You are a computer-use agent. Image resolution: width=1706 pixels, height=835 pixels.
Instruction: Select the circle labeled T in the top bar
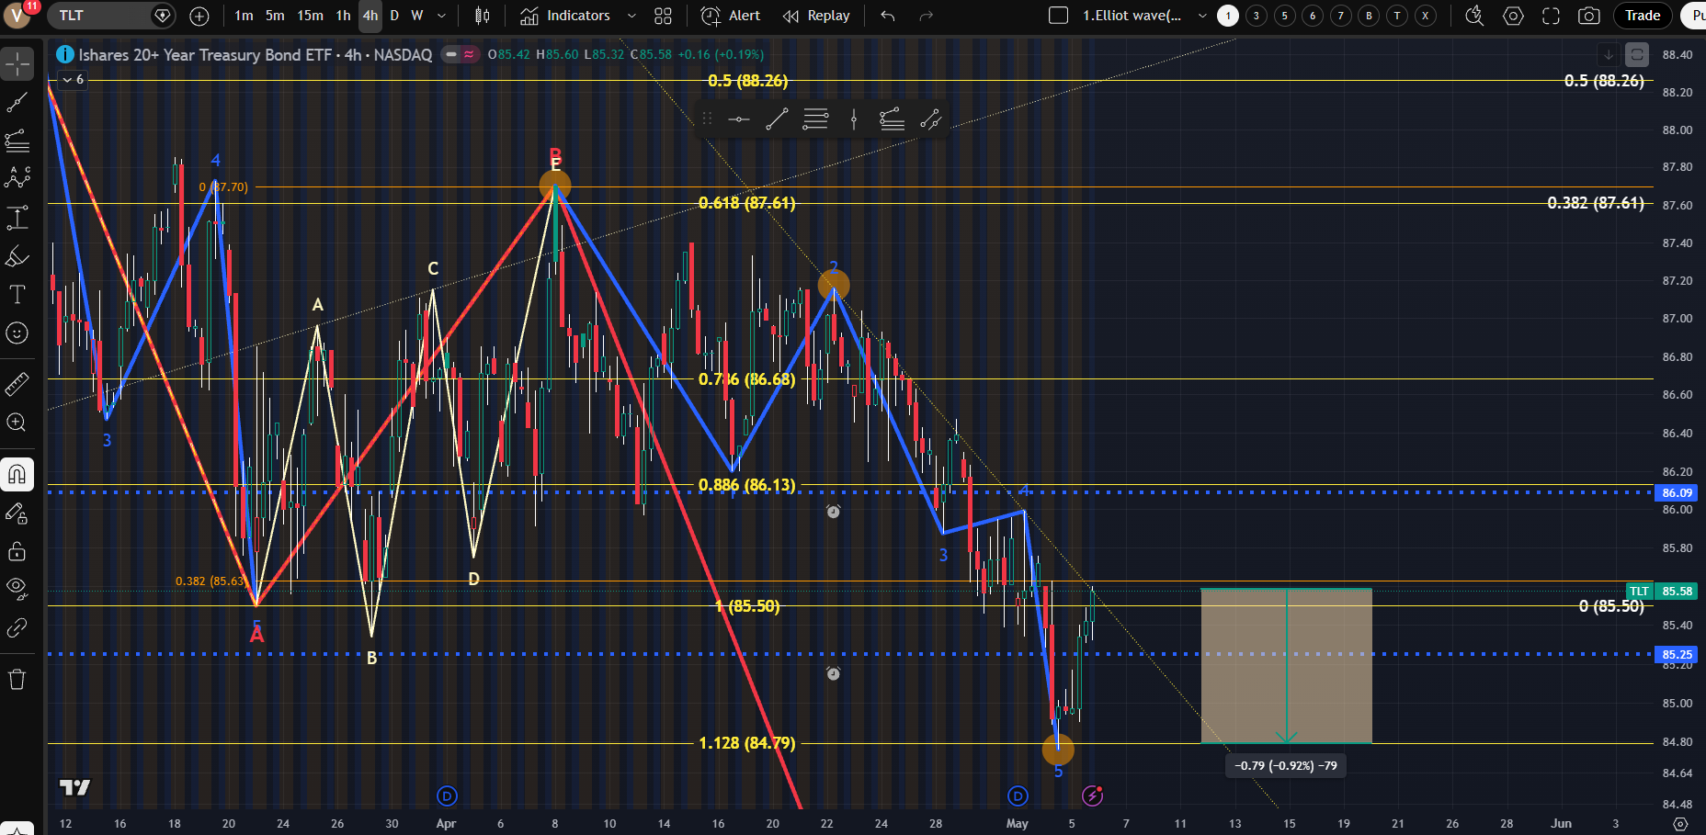coord(1397,16)
